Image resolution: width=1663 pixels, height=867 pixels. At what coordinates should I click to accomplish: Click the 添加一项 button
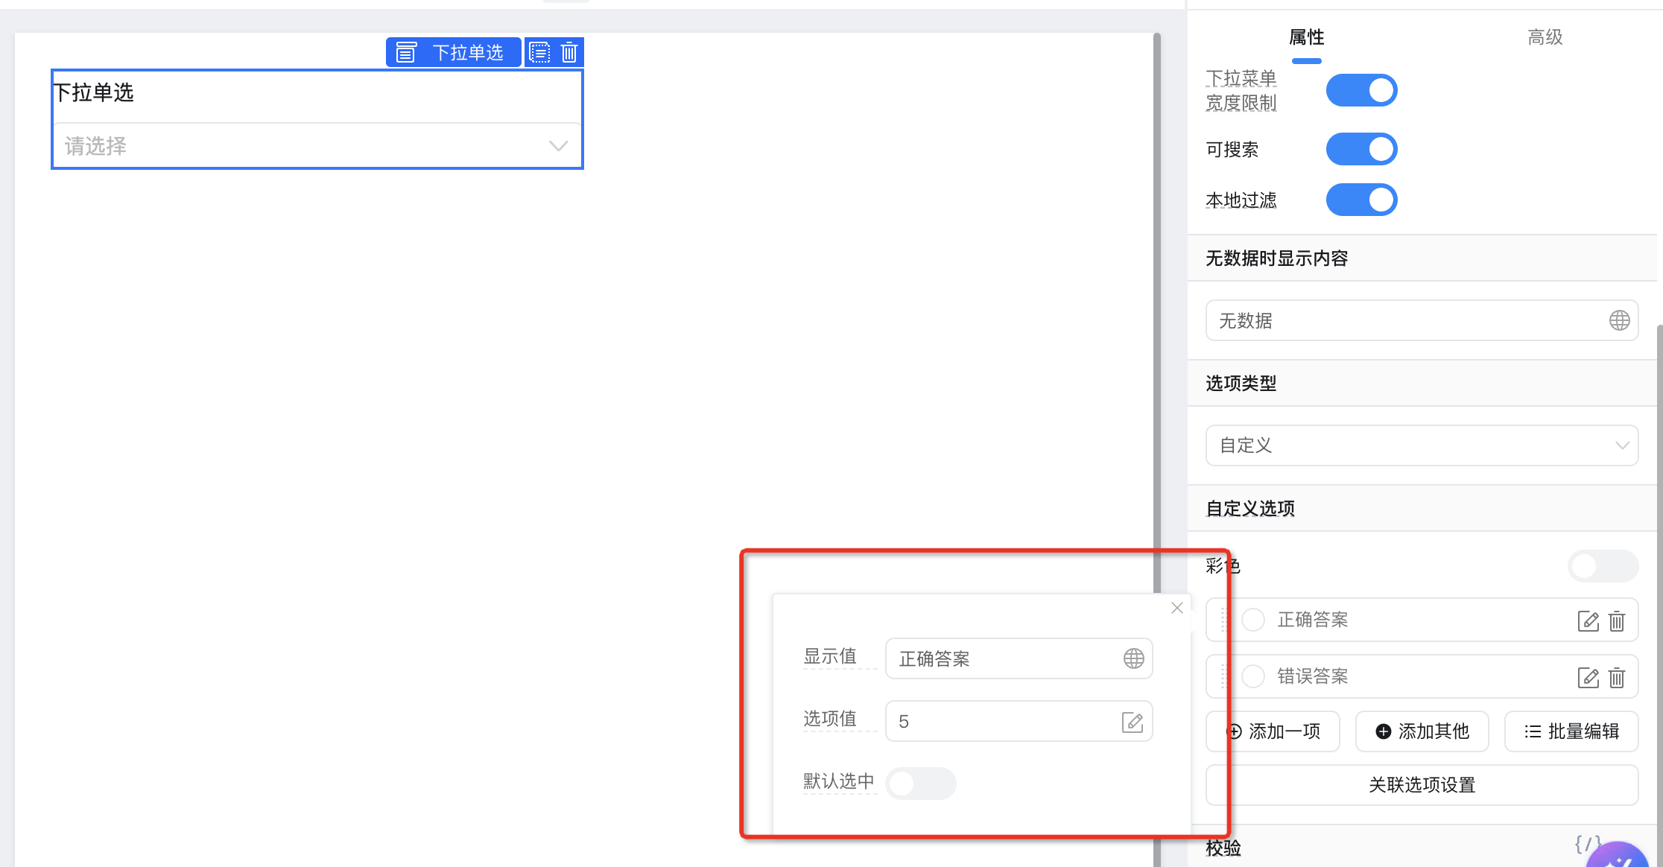tap(1273, 731)
